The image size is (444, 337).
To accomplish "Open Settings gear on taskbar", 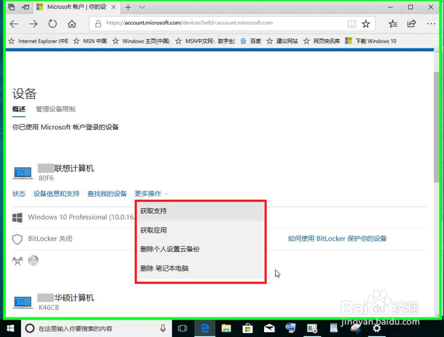I will coord(377,329).
